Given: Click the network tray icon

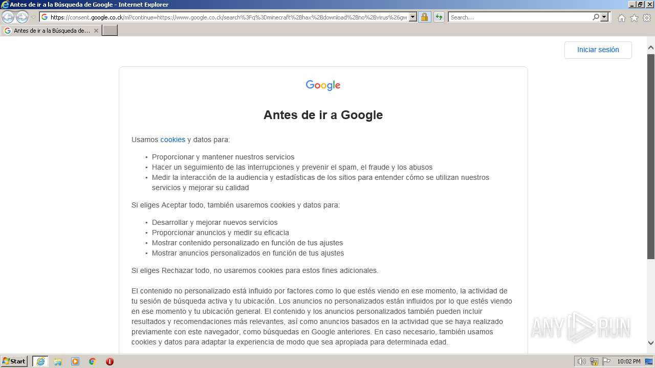Looking at the screenshot, I should pos(594,361).
